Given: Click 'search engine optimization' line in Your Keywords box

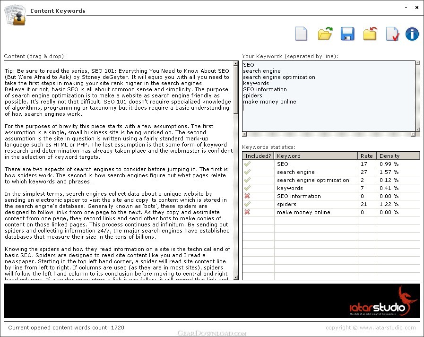Looking at the screenshot, I should pyautogui.click(x=279, y=77).
